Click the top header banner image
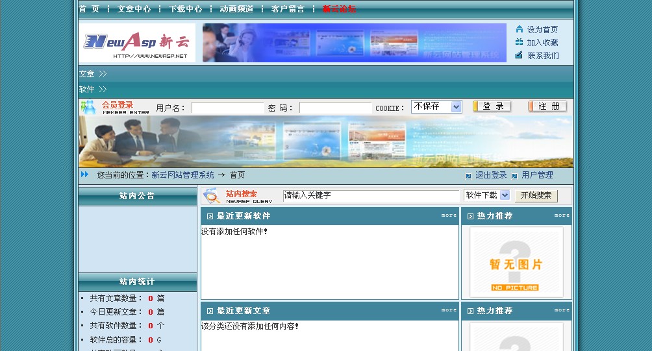 coord(355,43)
